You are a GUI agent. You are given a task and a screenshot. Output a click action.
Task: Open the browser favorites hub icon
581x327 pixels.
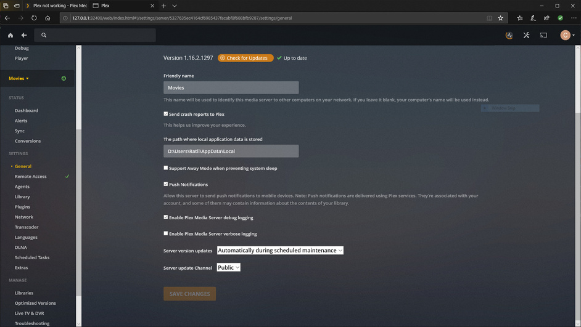click(x=520, y=18)
